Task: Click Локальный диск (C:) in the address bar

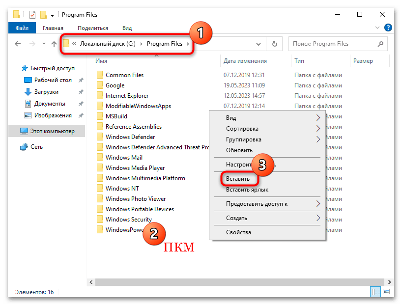Action: click(x=108, y=44)
